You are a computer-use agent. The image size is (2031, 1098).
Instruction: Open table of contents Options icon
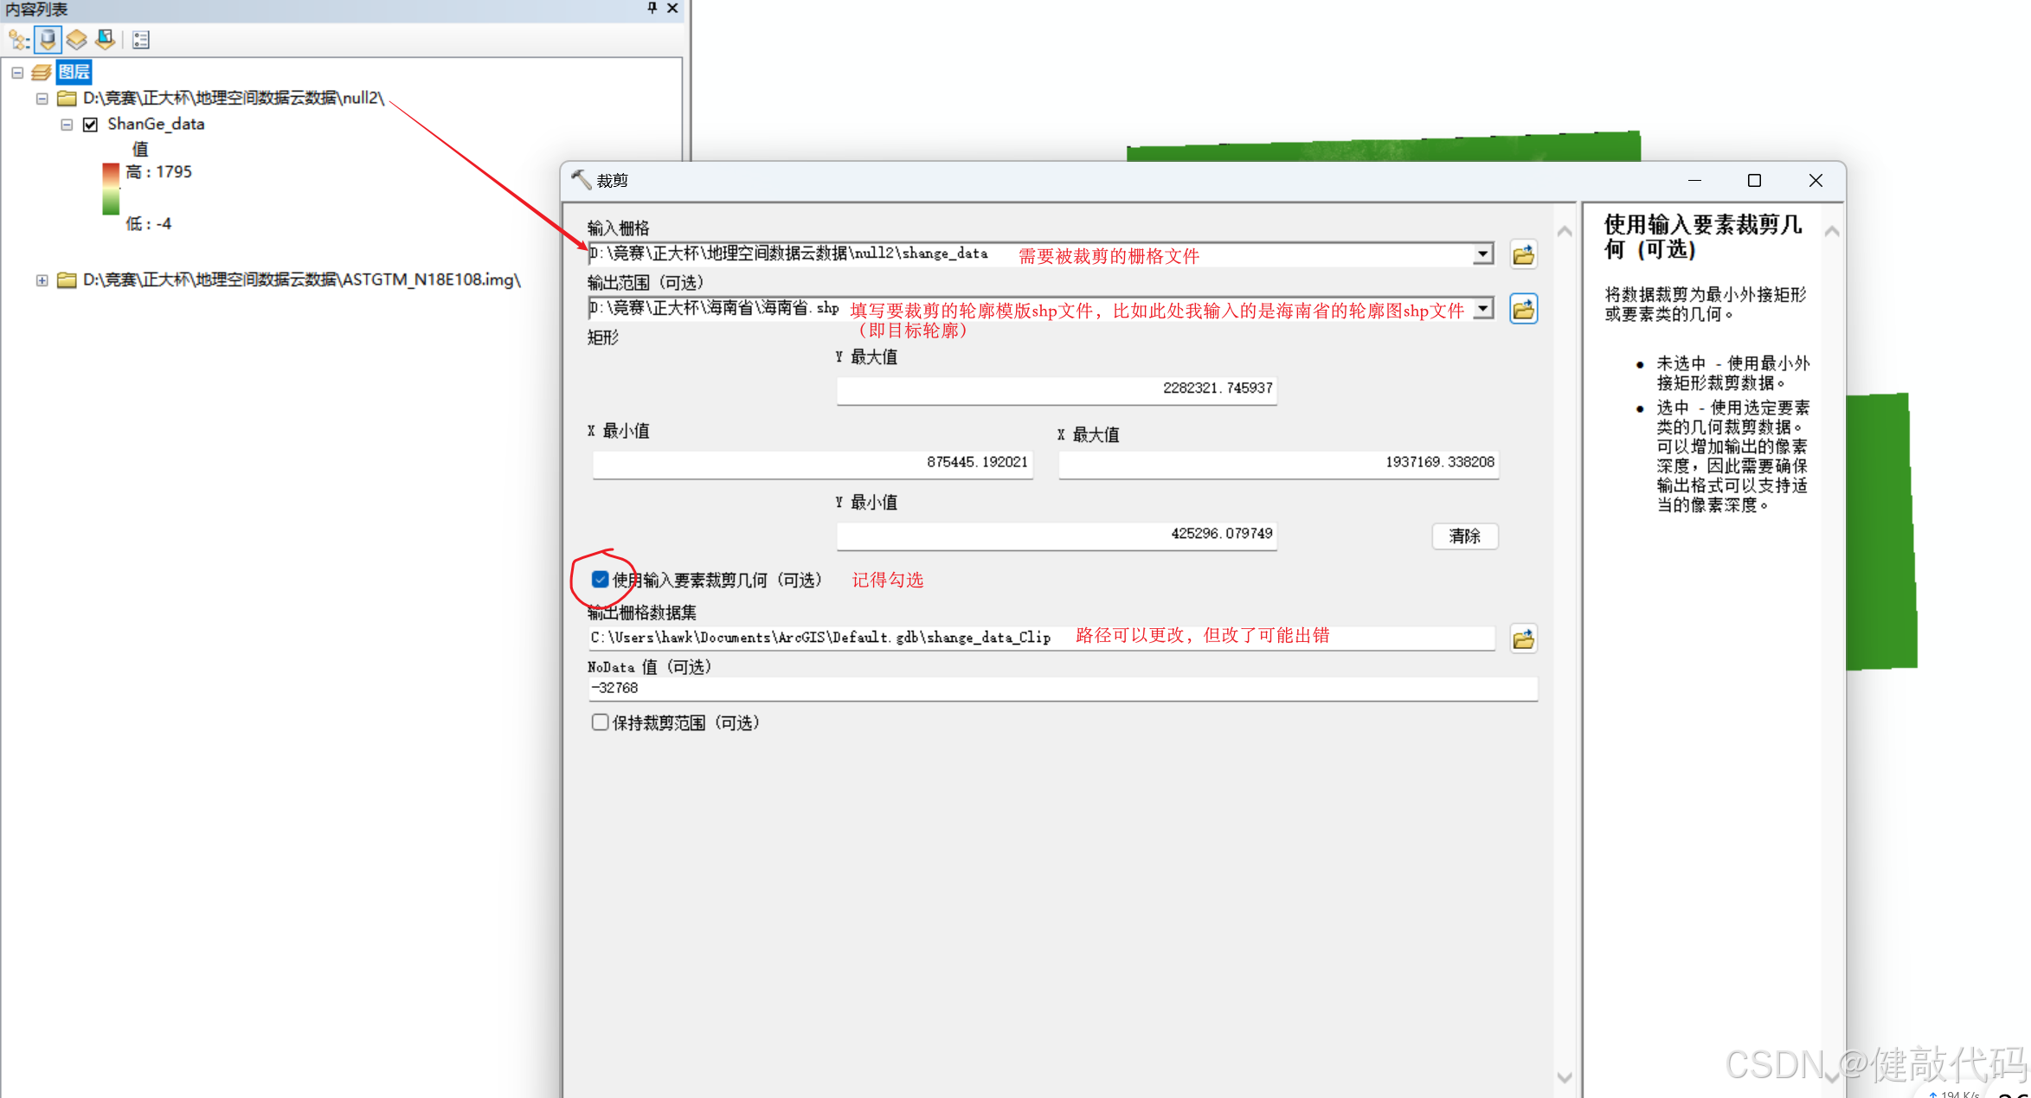141,40
